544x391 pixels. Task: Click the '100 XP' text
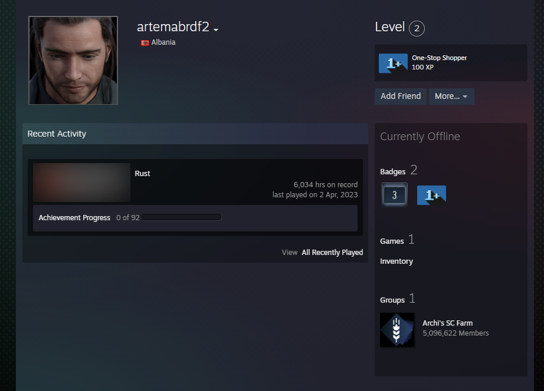[422, 67]
